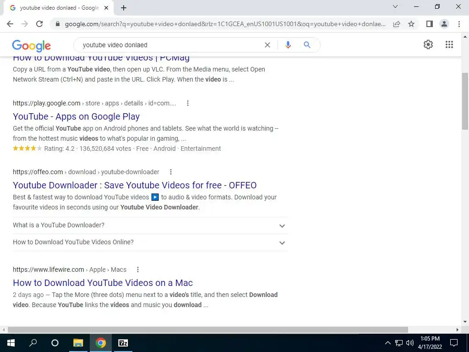Expand How to Download YouTube Videos Online?
This screenshot has height=352, width=469.
(x=150, y=242)
